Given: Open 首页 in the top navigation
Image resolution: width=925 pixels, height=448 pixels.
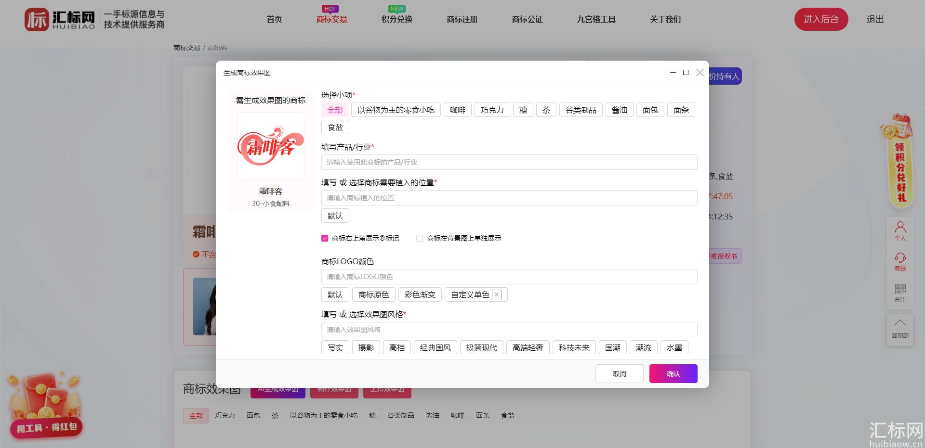Looking at the screenshot, I should coord(274,19).
